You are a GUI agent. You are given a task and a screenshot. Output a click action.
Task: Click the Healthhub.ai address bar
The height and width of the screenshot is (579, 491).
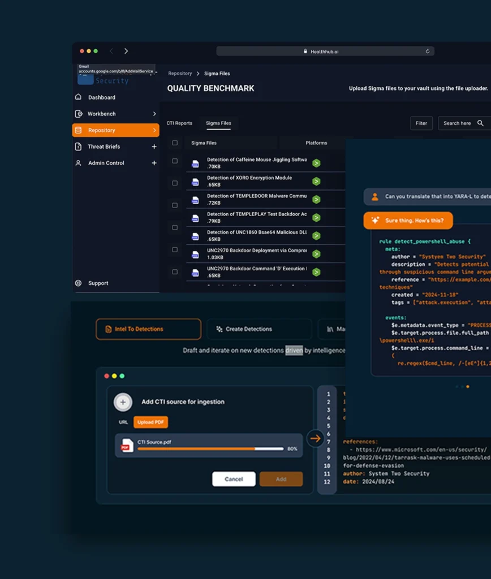pos(325,51)
